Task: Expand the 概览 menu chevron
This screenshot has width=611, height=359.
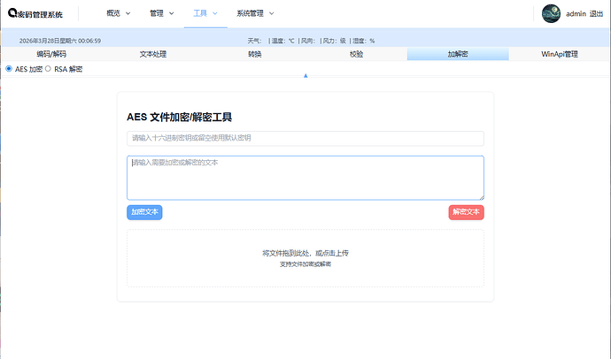Action: pyautogui.click(x=128, y=13)
